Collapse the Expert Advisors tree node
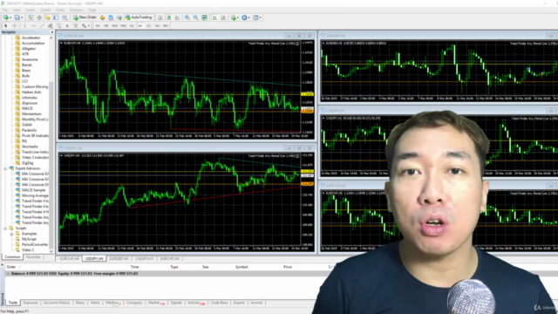The height and width of the screenshot is (314, 558). coord(5,168)
